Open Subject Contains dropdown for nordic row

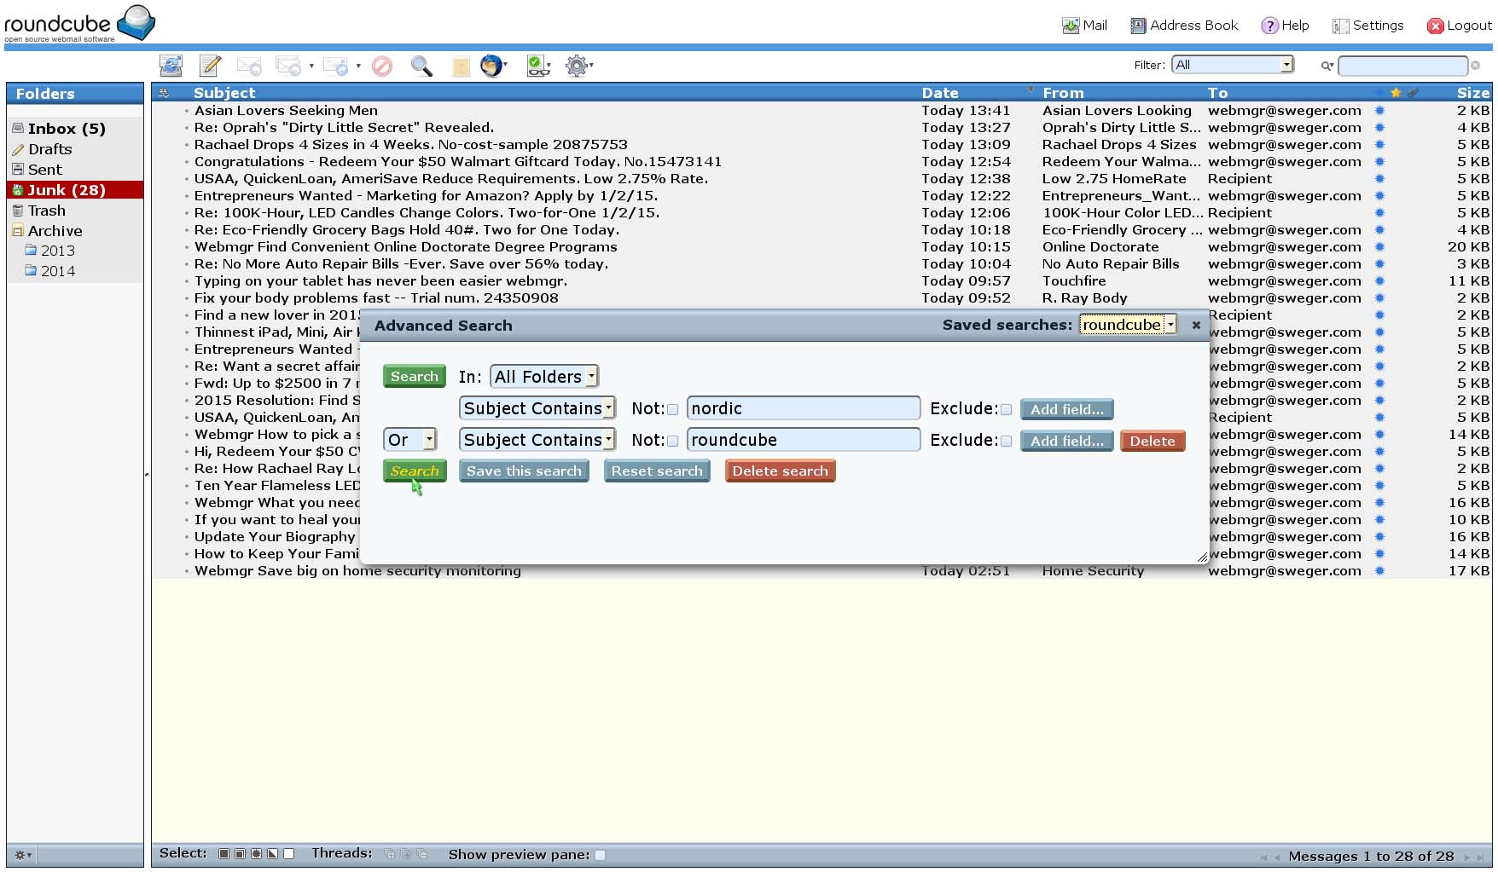click(537, 408)
